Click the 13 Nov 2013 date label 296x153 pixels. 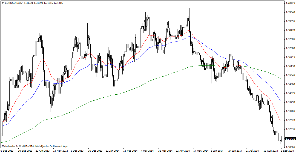61,151
